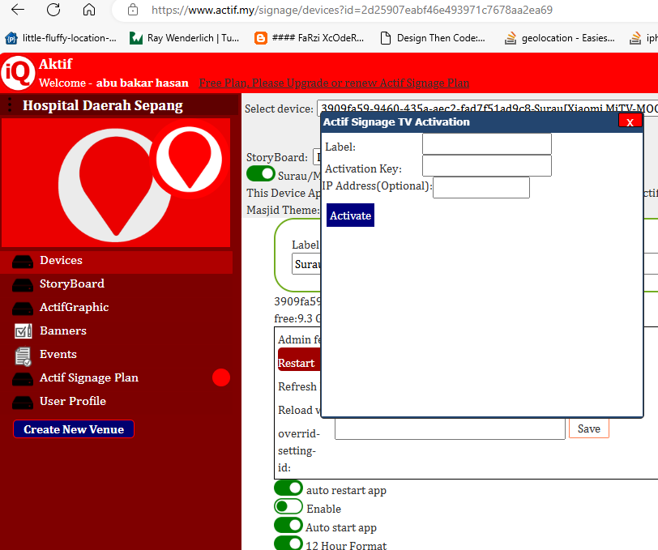Open the FaRzi XcOdeR bookmark
The image size is (658, 550).
[x=310, y=38]
